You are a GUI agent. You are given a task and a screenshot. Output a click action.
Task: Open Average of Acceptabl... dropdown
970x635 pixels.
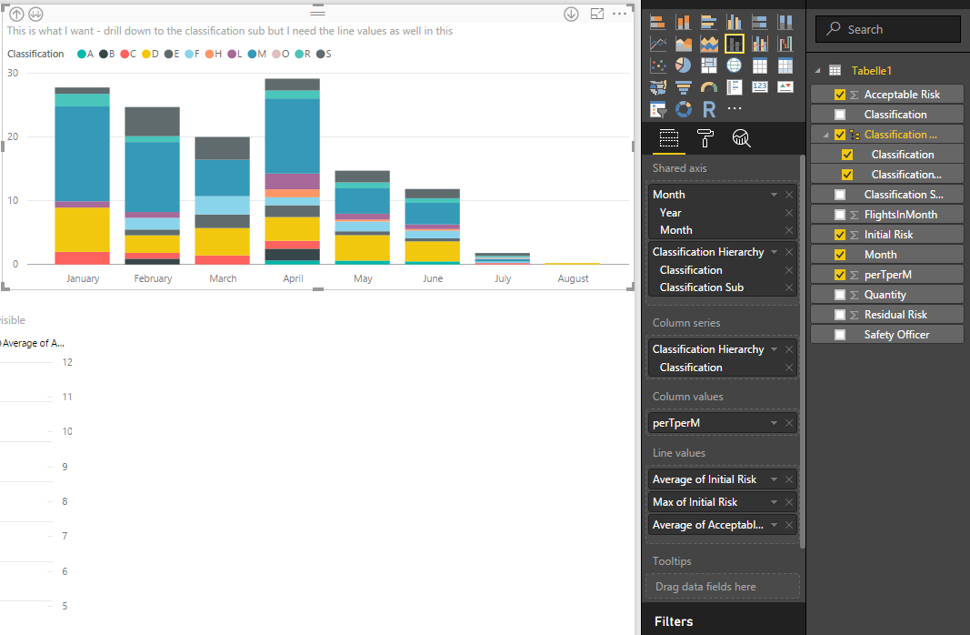pos(774,525)
